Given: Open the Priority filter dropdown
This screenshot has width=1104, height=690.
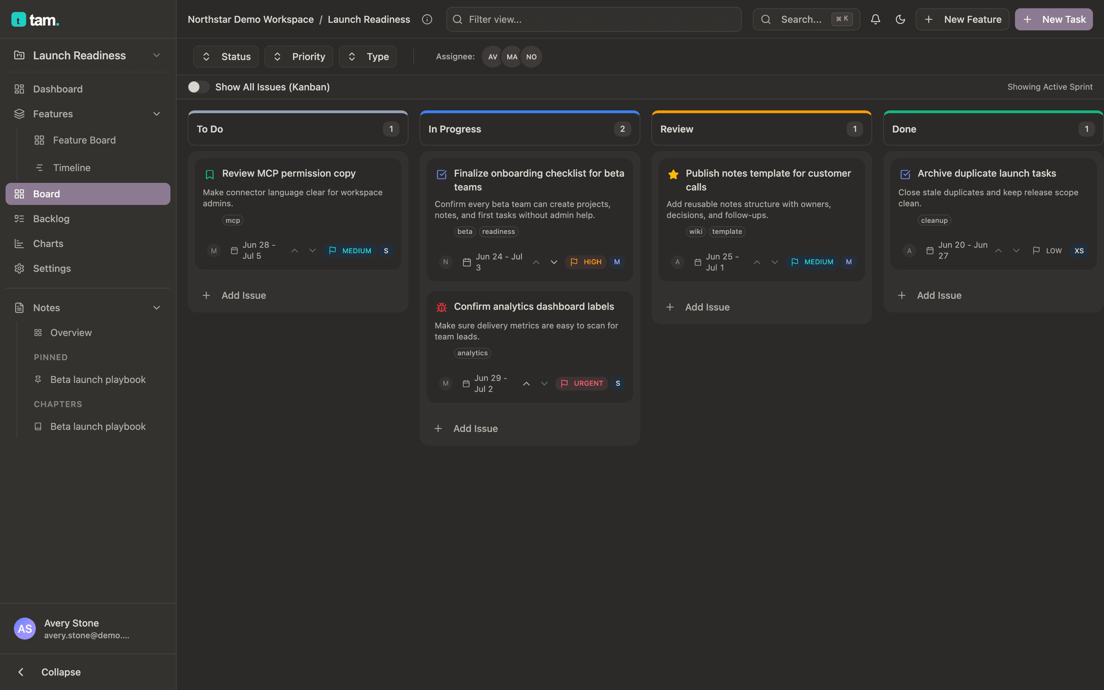Looking at the screenshot, I should 299,57.
